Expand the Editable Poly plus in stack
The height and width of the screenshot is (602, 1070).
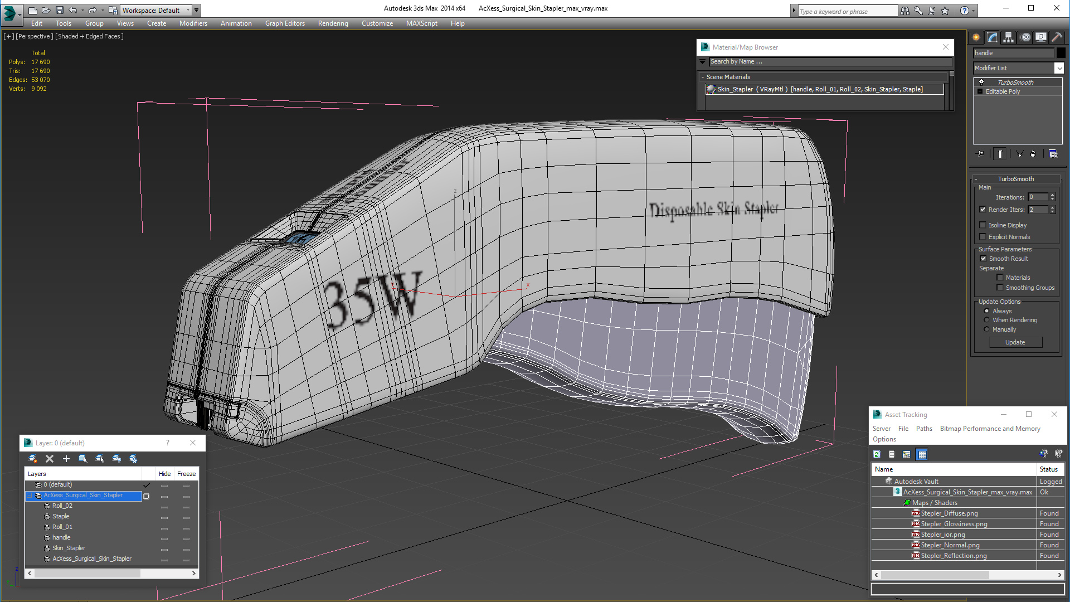(980, 91)
